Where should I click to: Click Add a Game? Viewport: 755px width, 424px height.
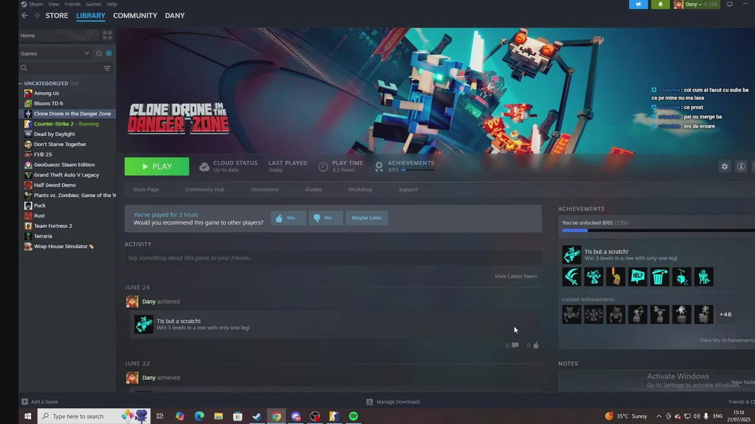point(40,402)
